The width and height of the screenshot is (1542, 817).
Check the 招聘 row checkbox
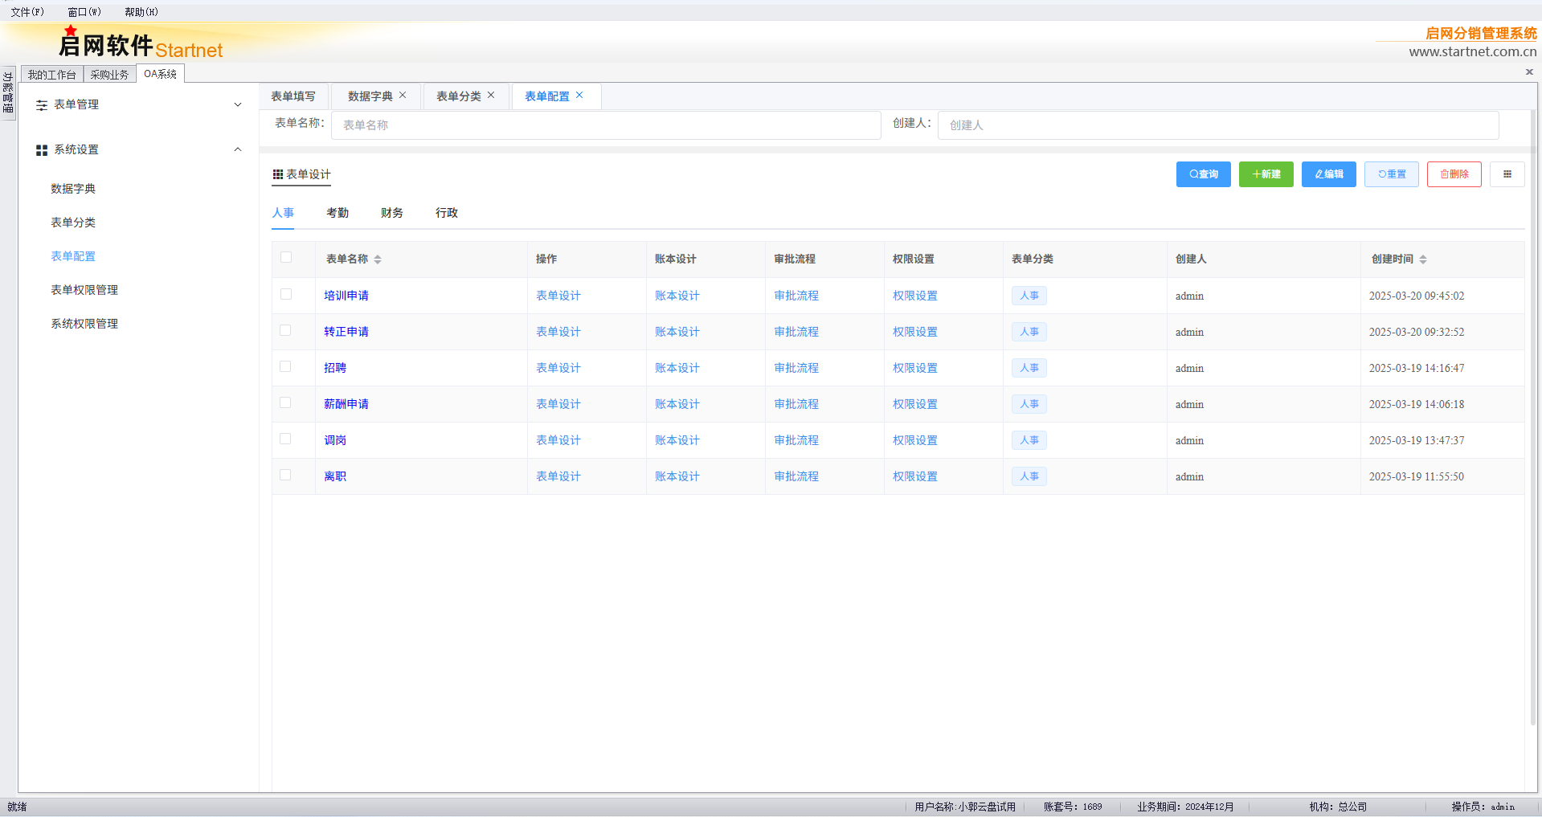[286, 366]
